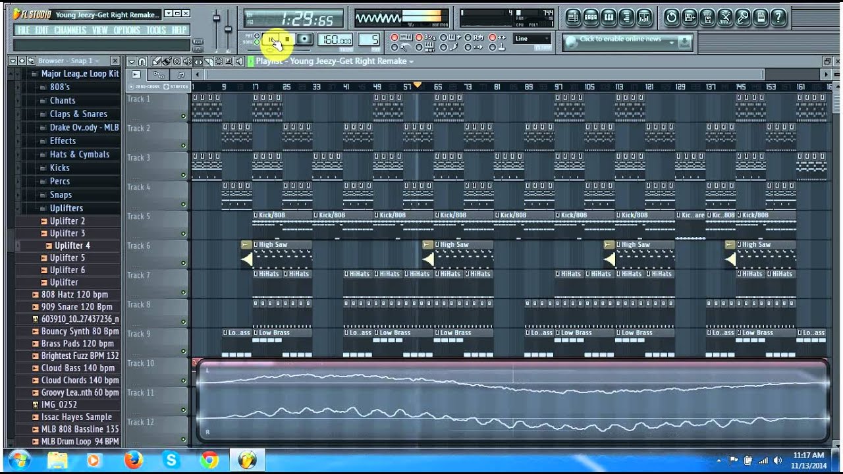Select the Slice tool in Playlist toolbar
The width and height of the screenshot is (843, 474).
[208, 61]
